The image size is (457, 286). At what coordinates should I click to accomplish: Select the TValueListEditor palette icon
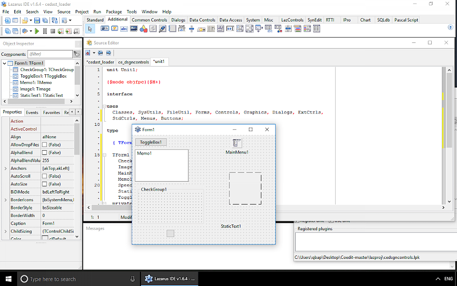(317, 29)
